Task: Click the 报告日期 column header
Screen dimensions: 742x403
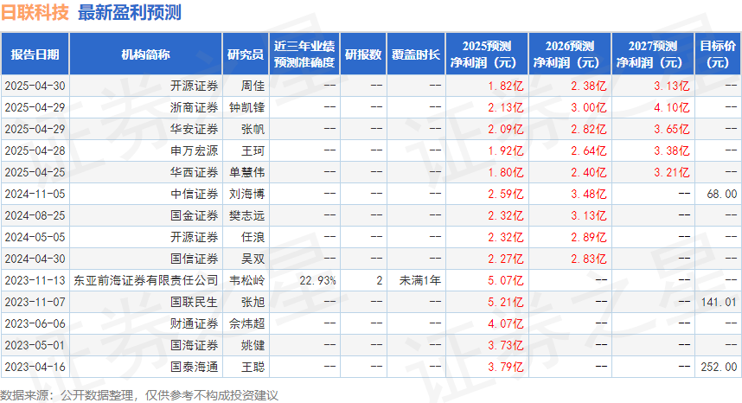Action: [35, 54]
